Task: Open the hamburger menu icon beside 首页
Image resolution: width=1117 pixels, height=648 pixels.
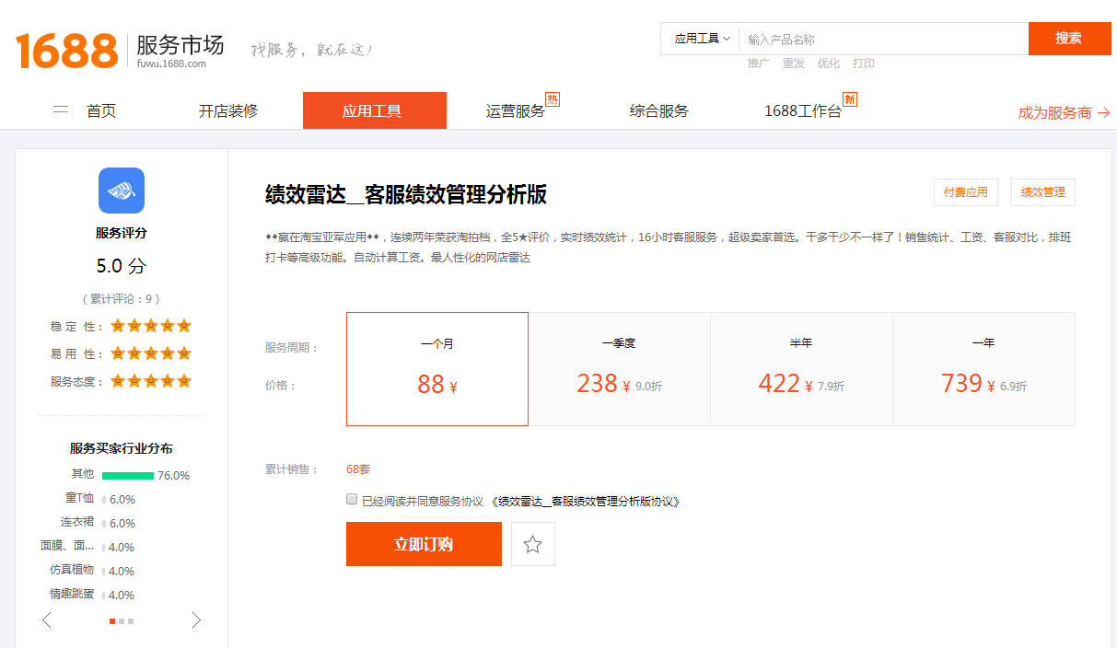Action: [x=61, y=110]
